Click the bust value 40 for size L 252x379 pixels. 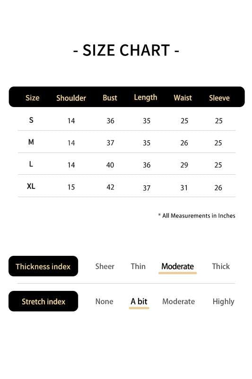[110, 165]
